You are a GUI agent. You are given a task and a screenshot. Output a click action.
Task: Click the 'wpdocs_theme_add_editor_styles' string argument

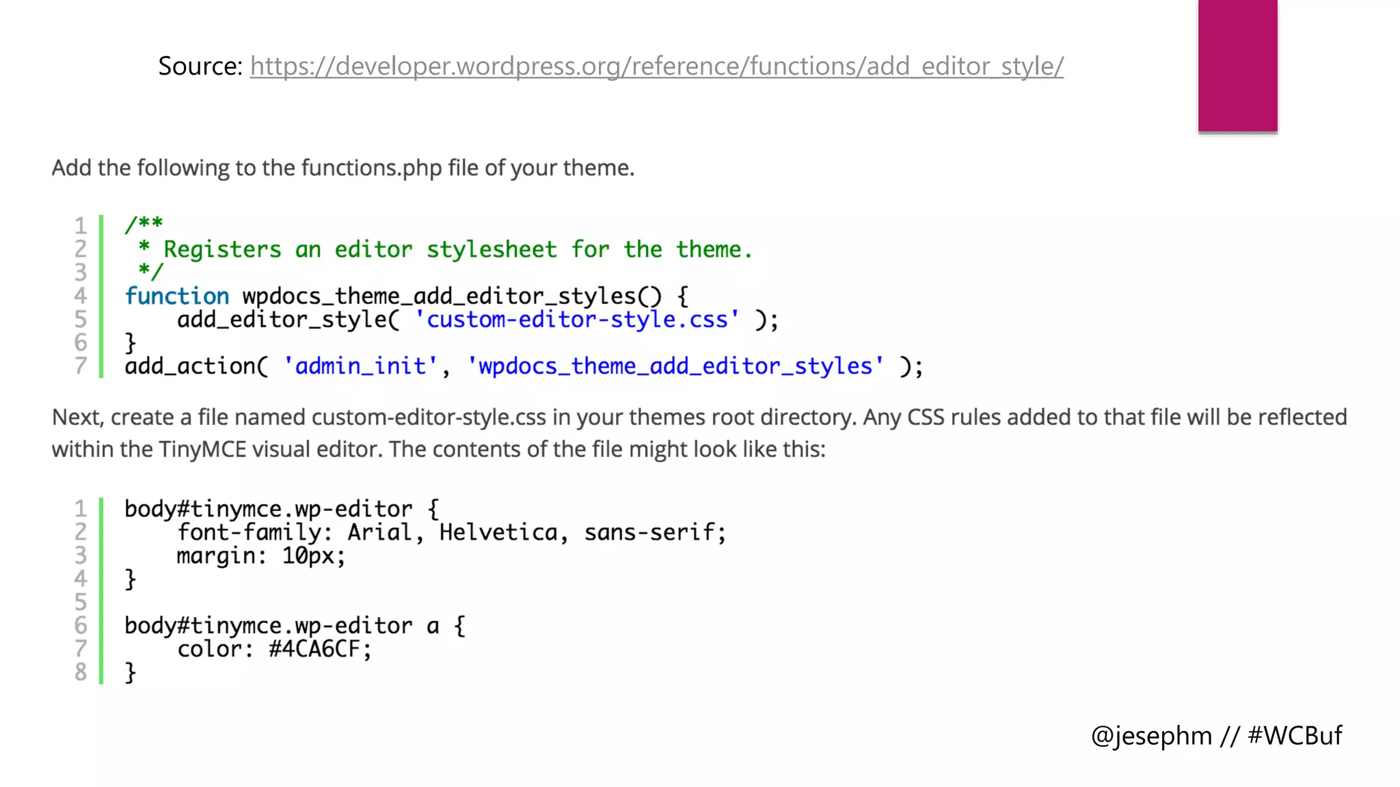pyautogui.click(x=675, y=366)
